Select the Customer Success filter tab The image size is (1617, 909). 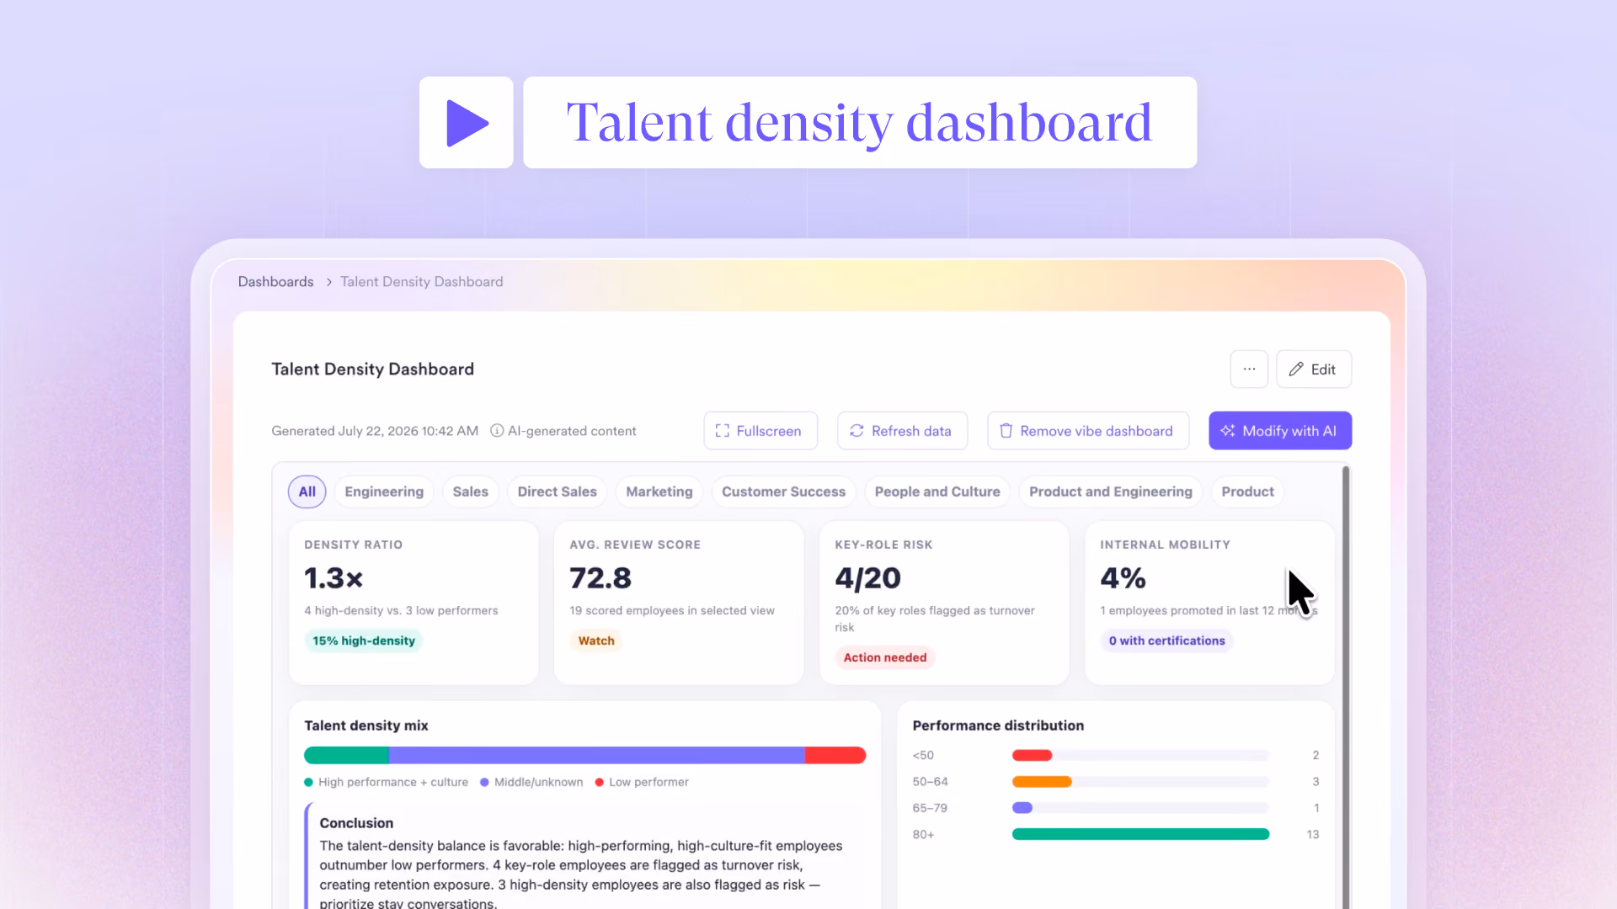coord(783,492)
